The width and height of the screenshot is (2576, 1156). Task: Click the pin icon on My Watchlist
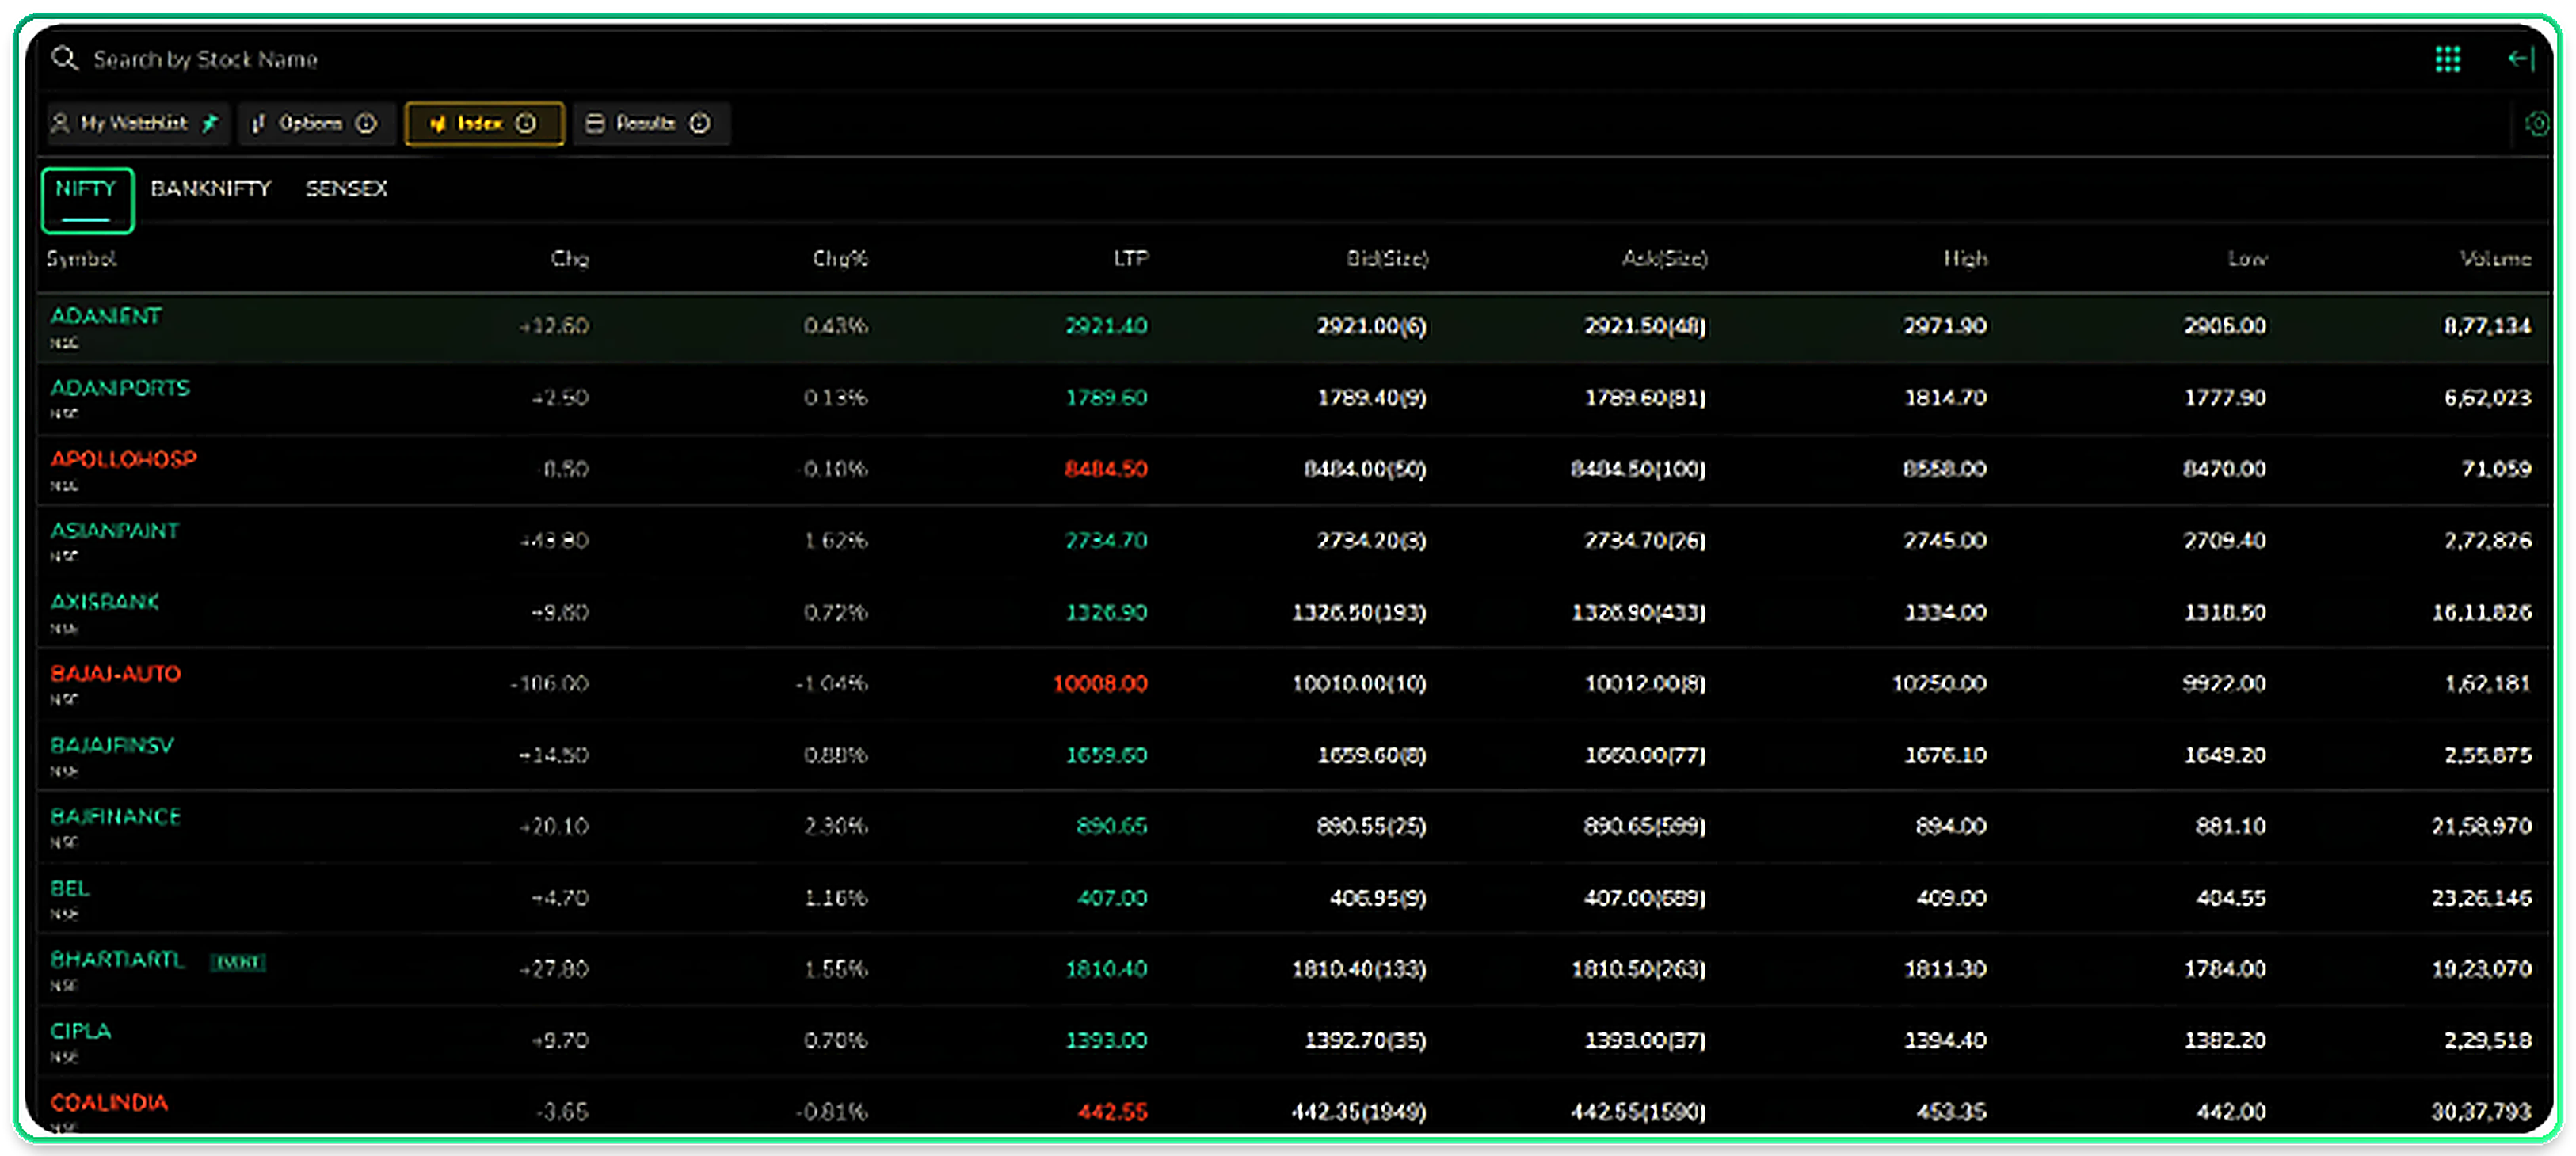(x=210, y=123)
